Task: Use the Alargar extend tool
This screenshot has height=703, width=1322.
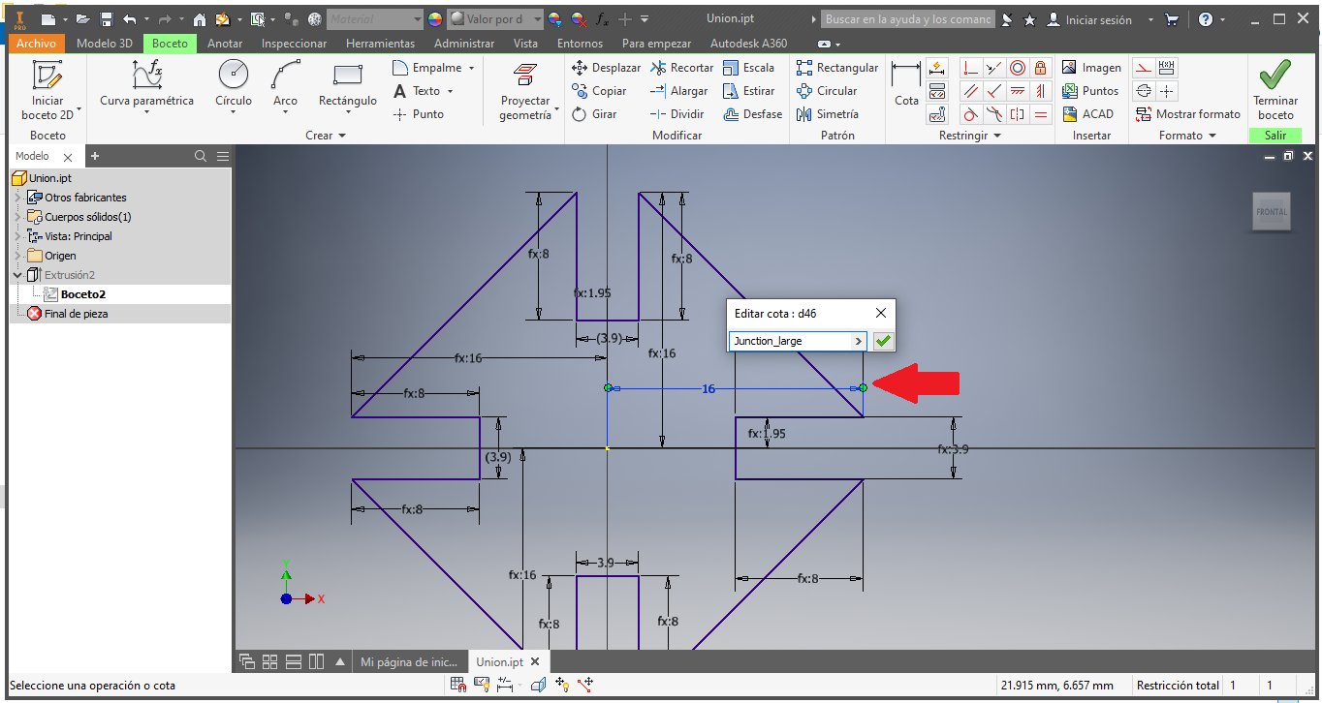Action: [x=678, y=91]
